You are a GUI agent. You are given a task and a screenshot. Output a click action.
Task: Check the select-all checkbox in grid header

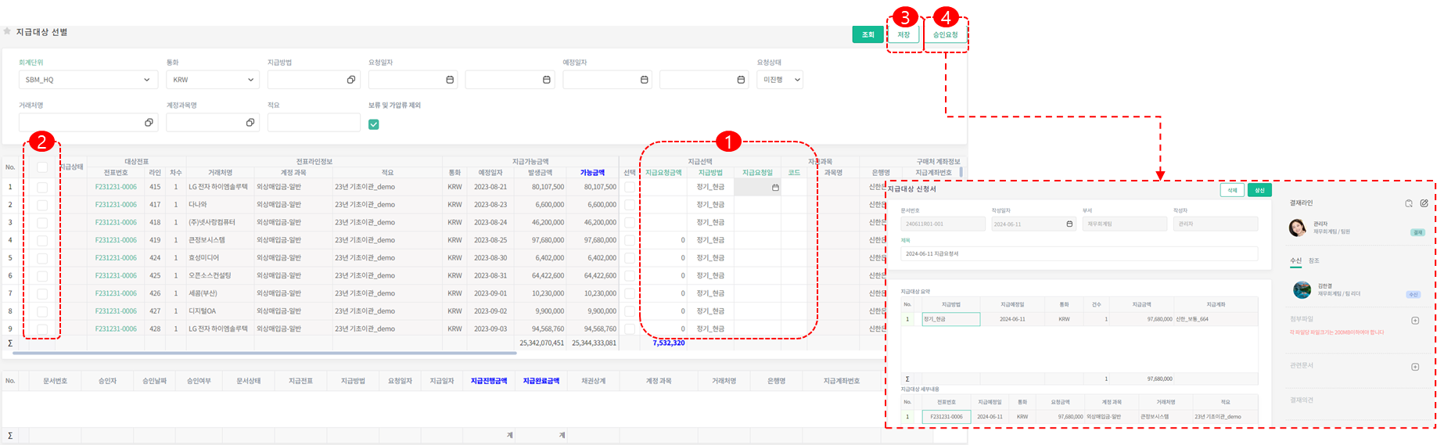click(x=42, y=167)
